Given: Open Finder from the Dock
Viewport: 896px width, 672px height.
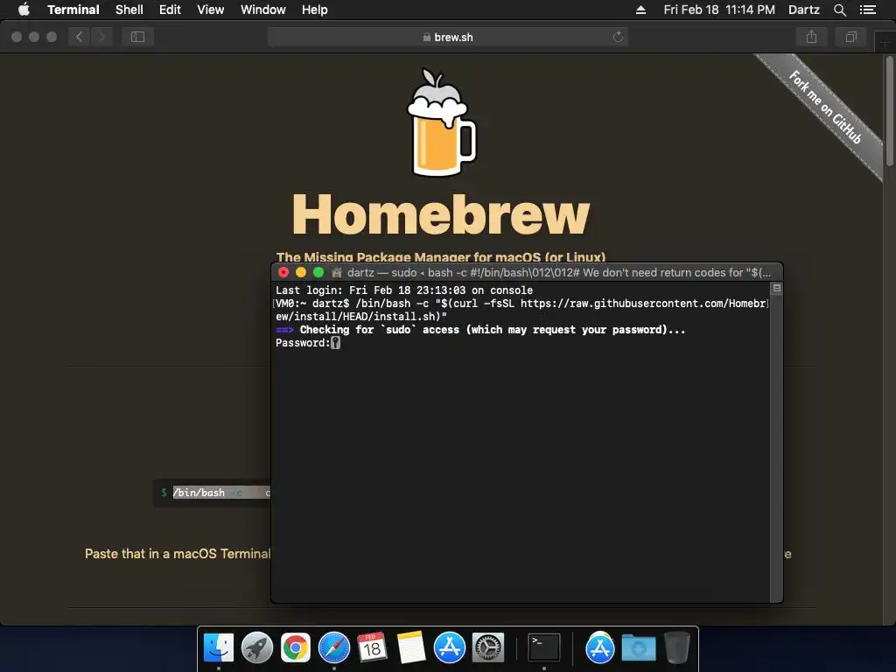Looking at the screenshot, I should point(218,648).
